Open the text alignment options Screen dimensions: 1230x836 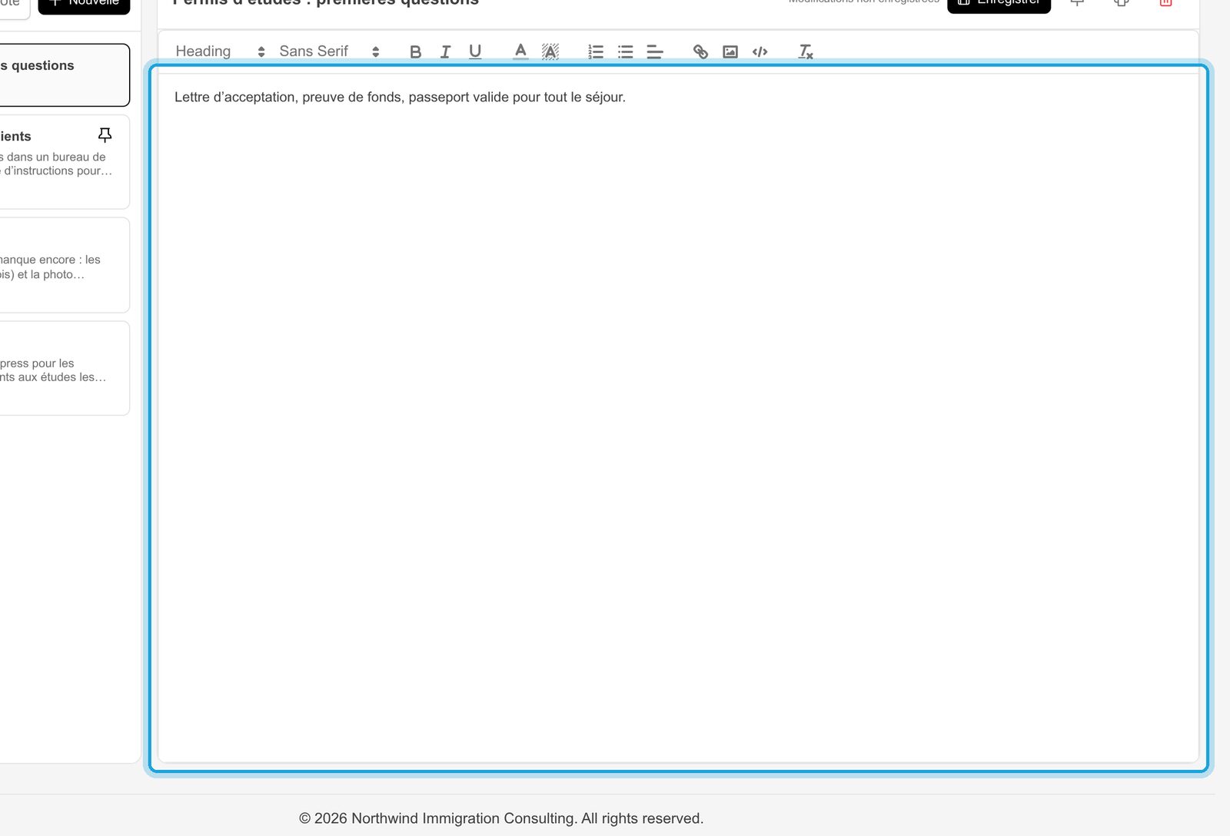655,51
